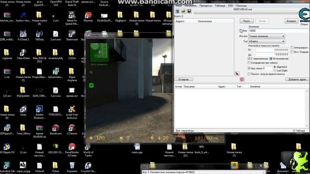Image resolution: width=310 pixels, height=174 pixels.
Task: Click the red no-entry clear list icon
Action: coord(242,79)
